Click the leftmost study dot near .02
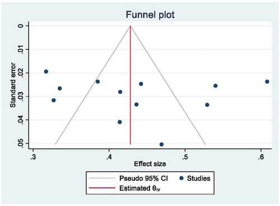Screen dimensions: 280x206 (x=46, y=72)
